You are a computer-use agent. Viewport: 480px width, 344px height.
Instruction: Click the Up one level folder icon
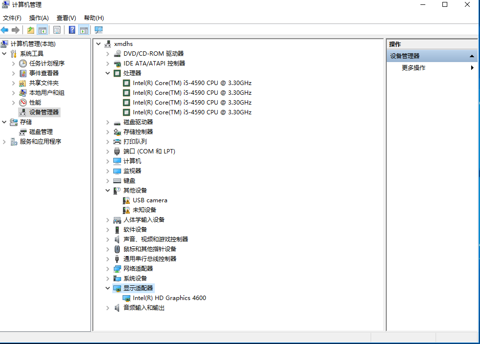(x=31, y=30)
